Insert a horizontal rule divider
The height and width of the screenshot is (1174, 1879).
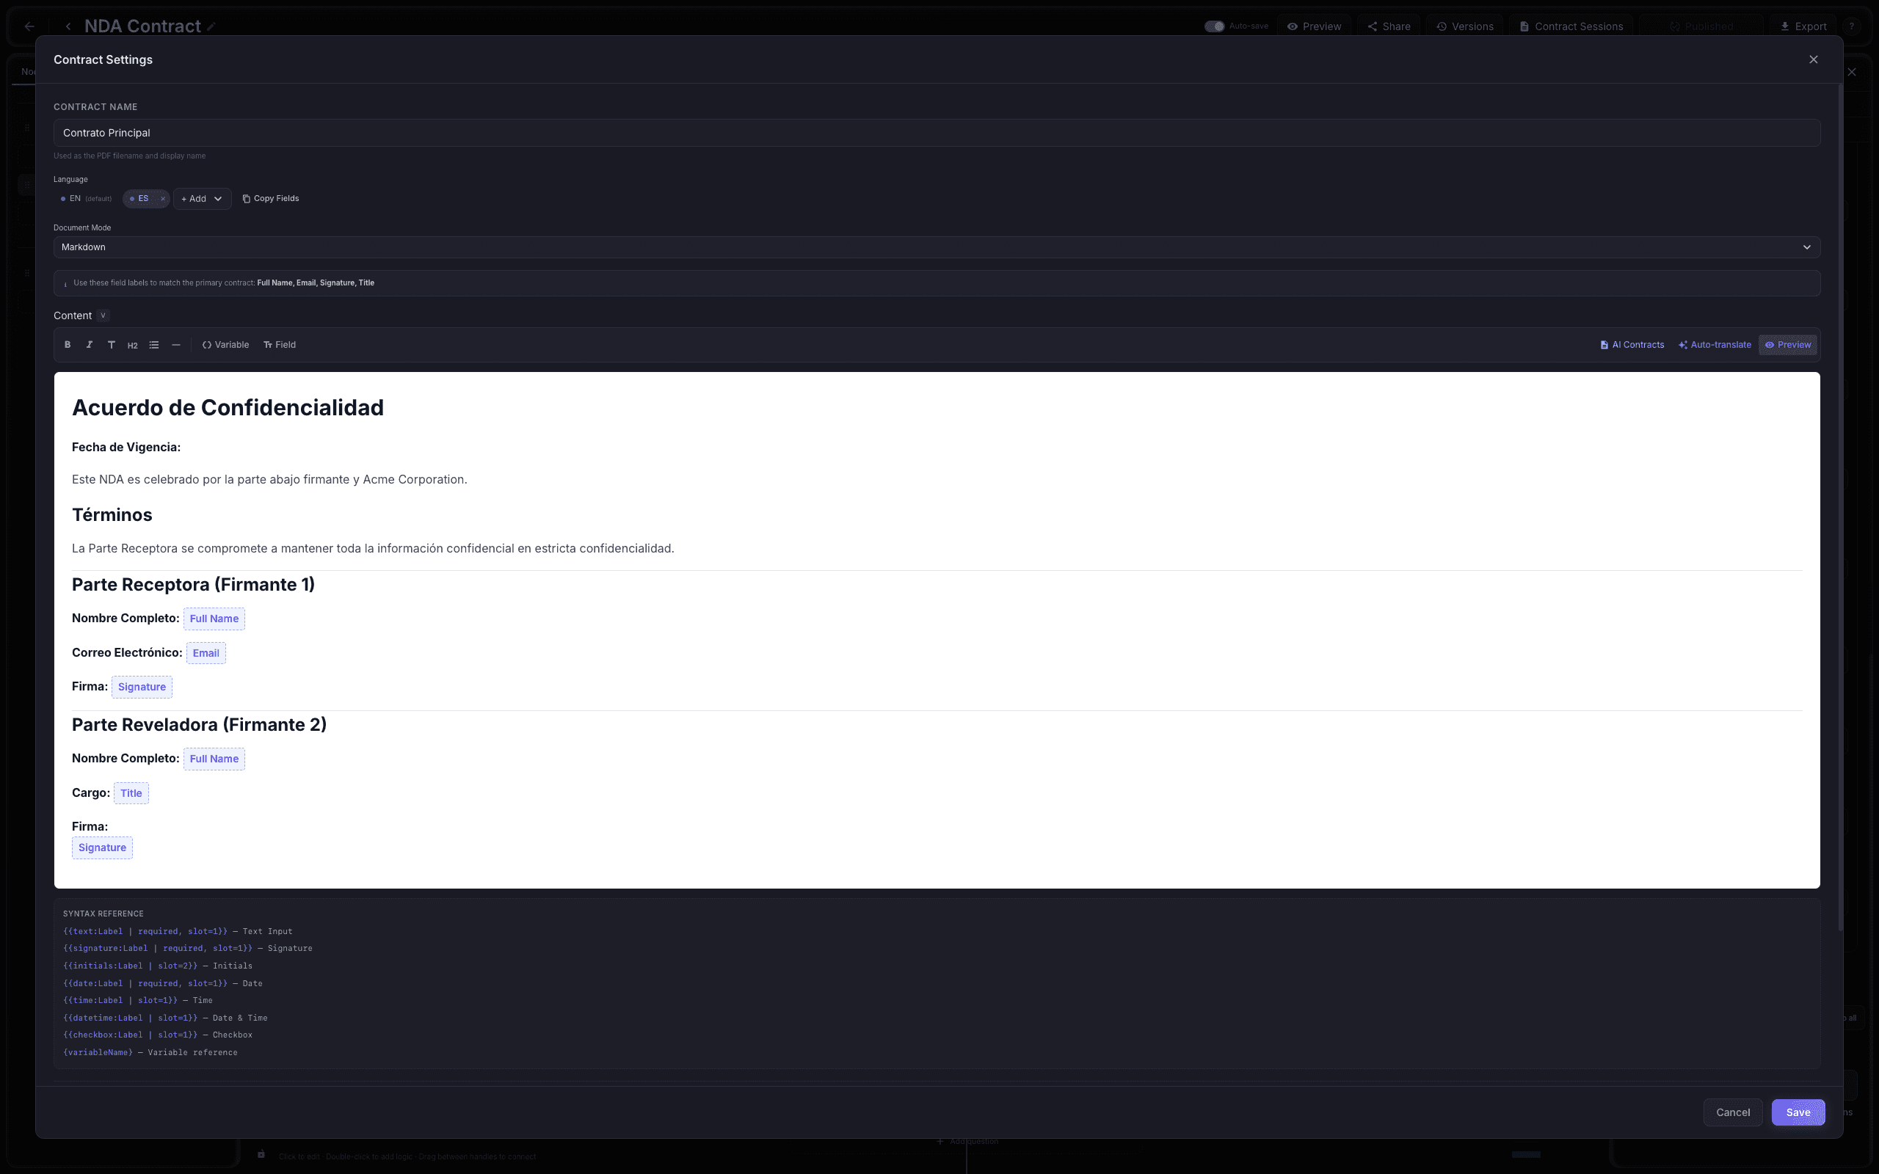[x=176, y=345]
